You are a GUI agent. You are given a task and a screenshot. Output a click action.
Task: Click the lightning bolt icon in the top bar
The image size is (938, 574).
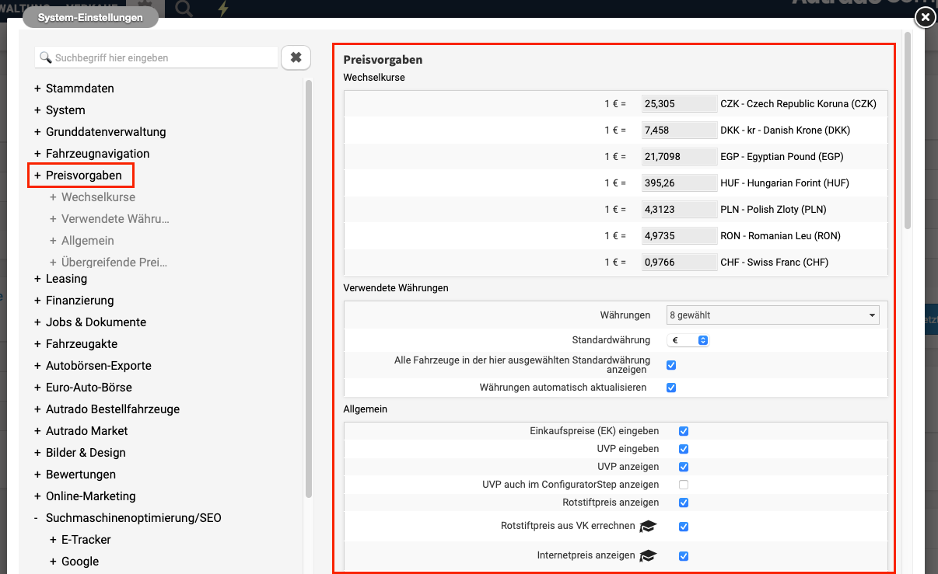pos(223,9)
